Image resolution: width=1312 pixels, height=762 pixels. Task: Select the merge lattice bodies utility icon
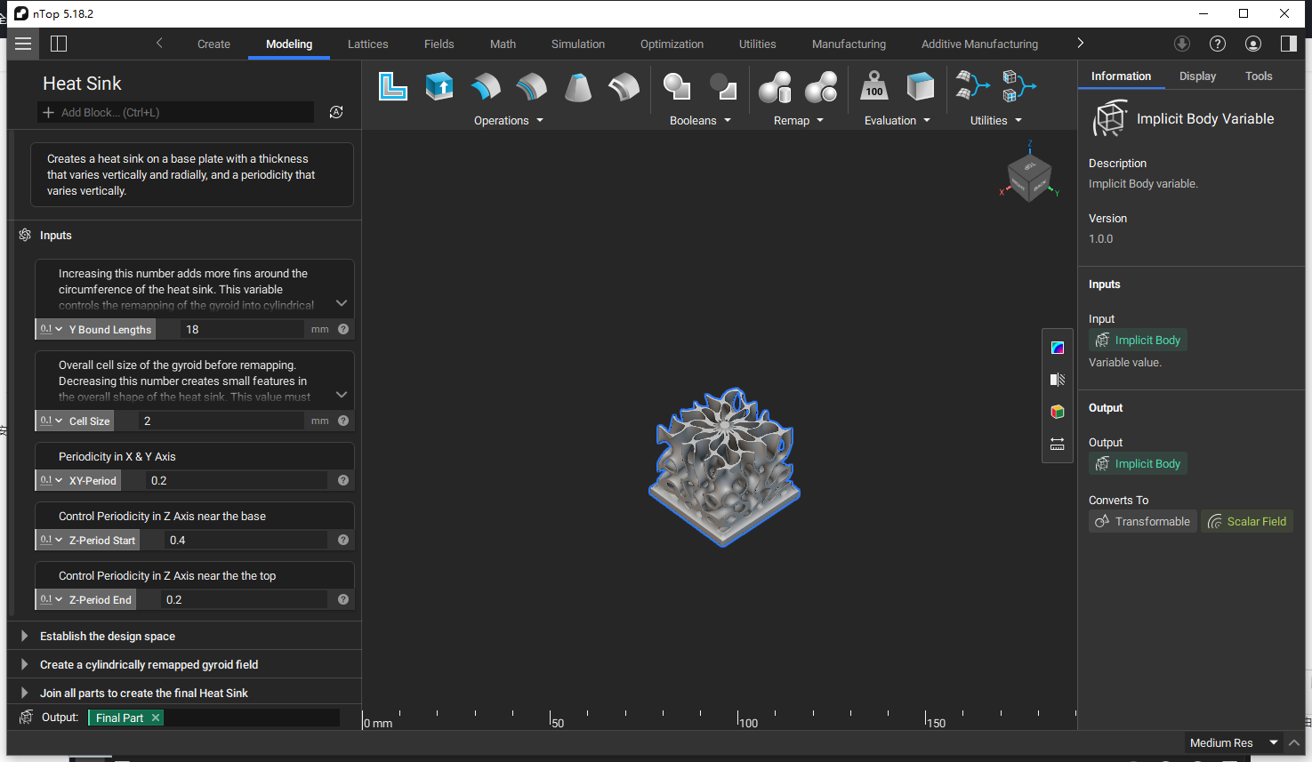1018,86
